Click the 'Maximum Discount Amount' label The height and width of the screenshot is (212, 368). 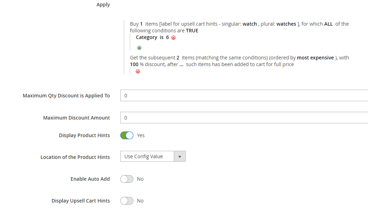76,118
